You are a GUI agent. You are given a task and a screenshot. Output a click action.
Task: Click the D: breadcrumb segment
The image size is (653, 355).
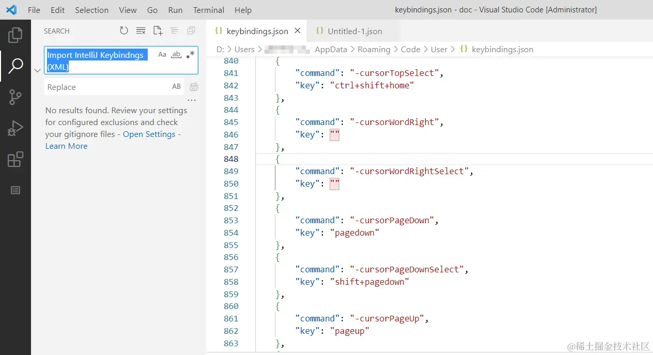pyautogui.click(x=221, y=50)
